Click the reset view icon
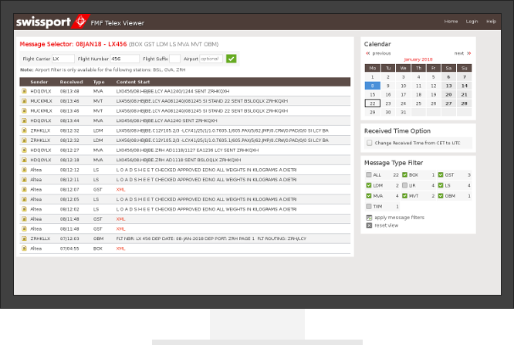This screenshot has width=514, height=345. (x=369, y=225)
